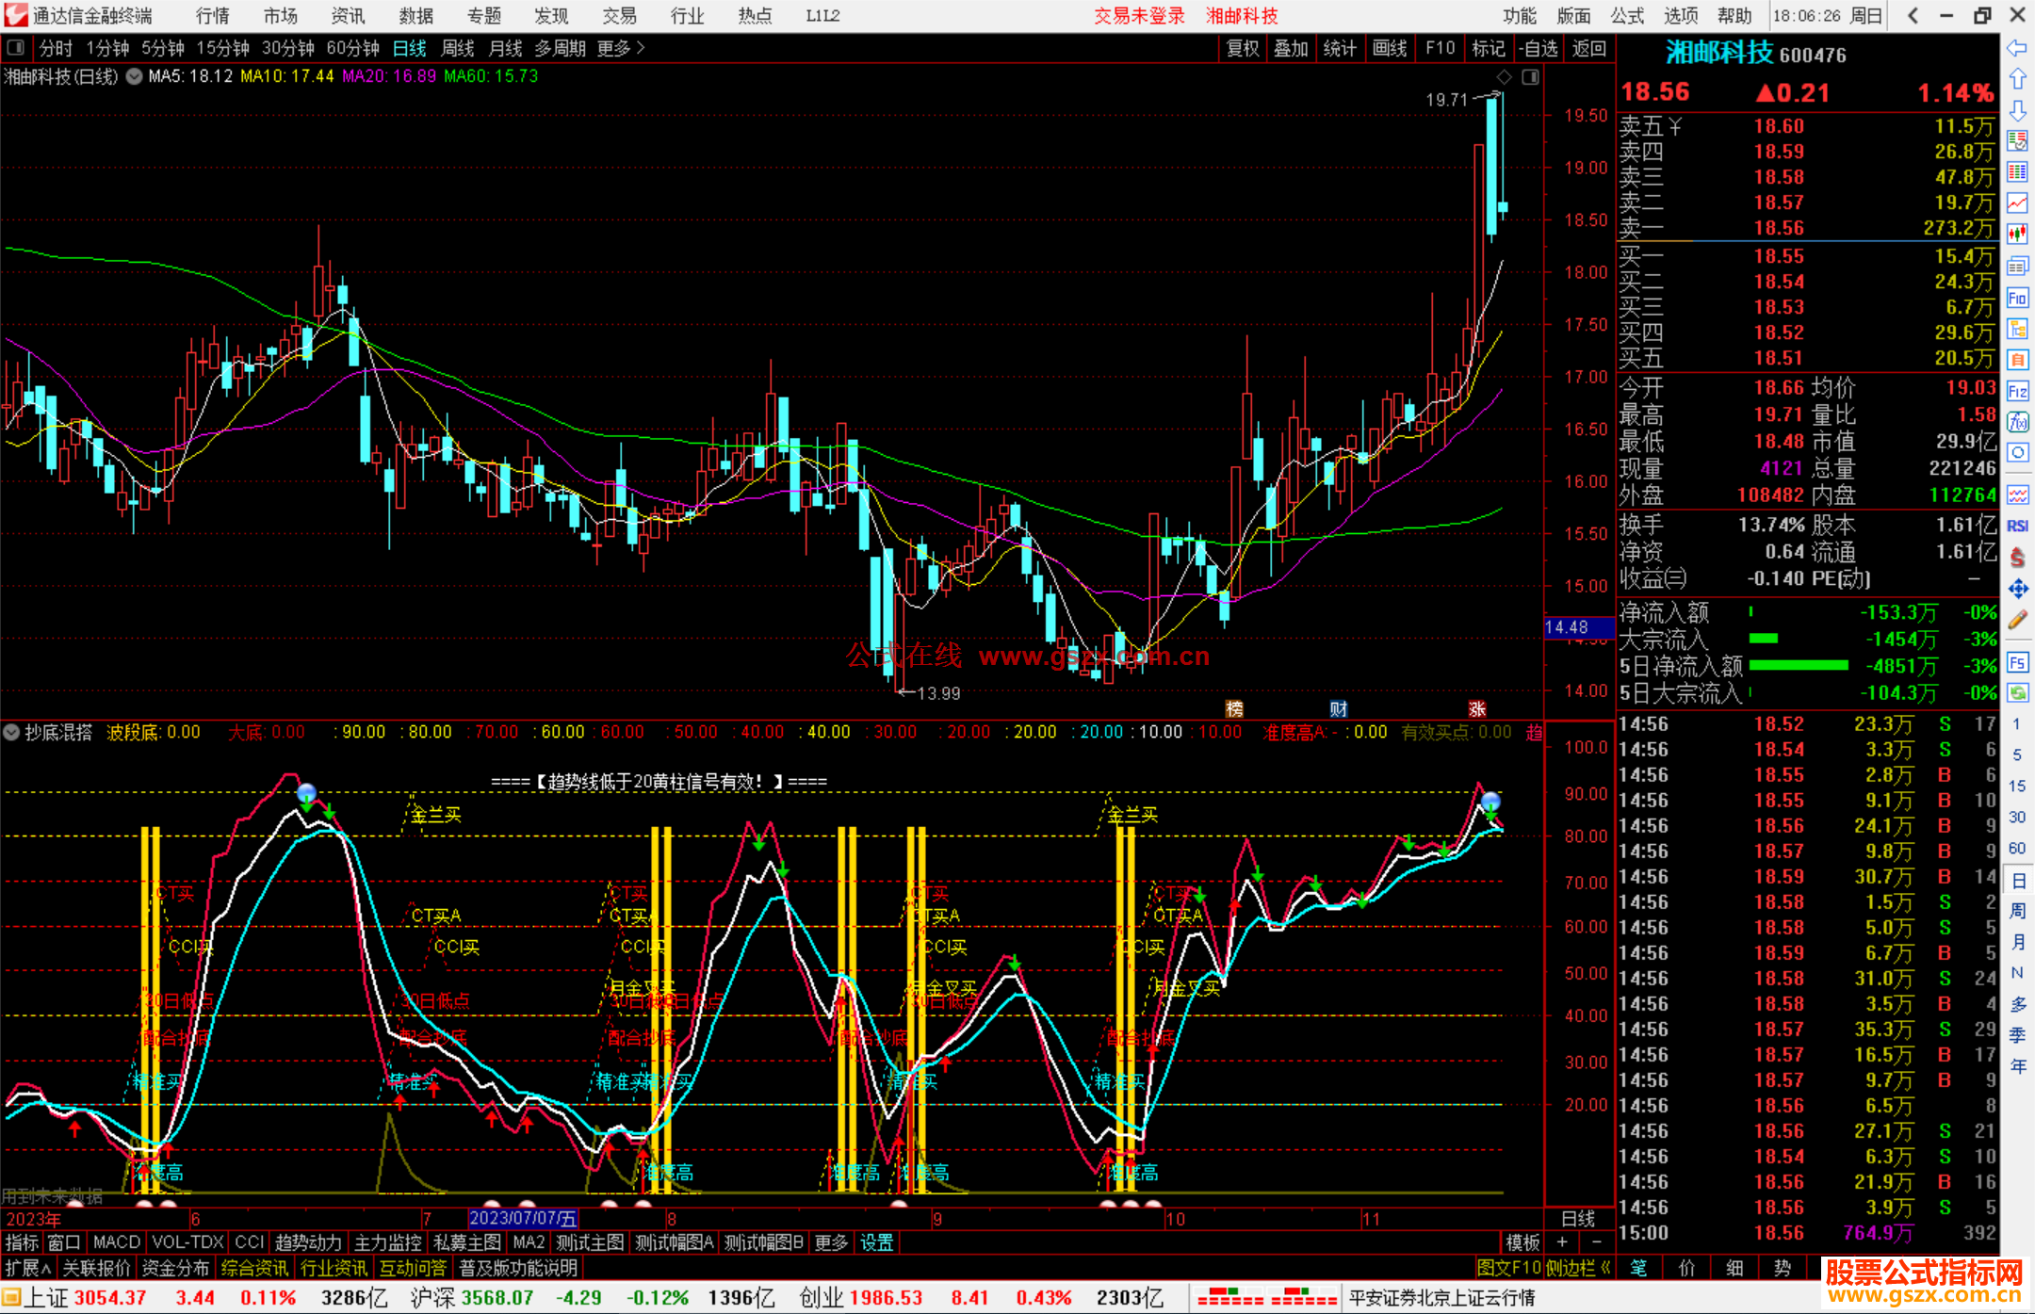
Task: Click the RSI indicator icon in sidebar
Action: click(2017, 527)
